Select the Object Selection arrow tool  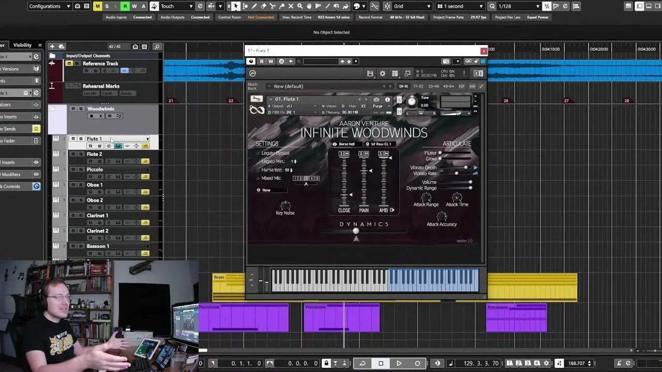[x=236, y=6]
